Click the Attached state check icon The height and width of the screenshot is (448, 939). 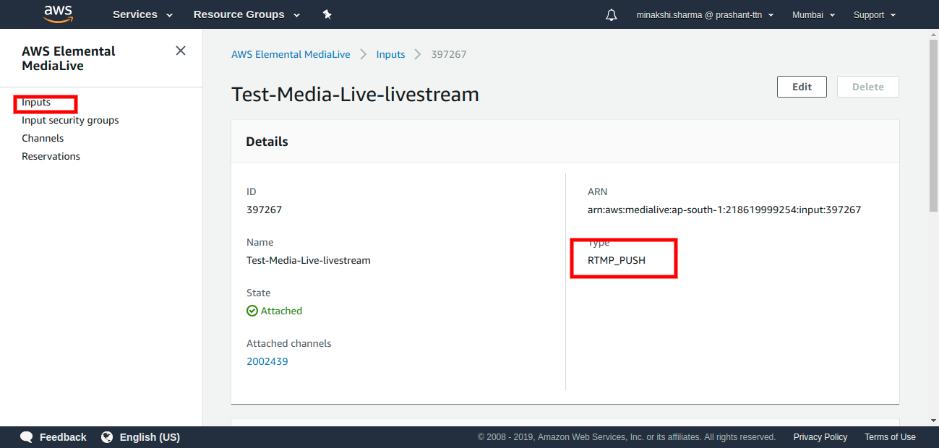[x=252, y=311]
